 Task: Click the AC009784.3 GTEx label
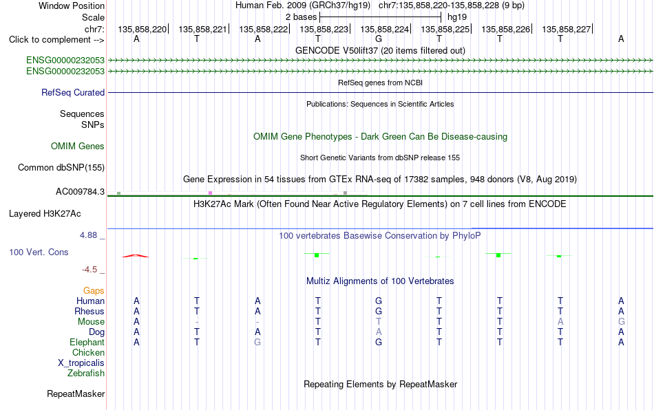[80, 192]
